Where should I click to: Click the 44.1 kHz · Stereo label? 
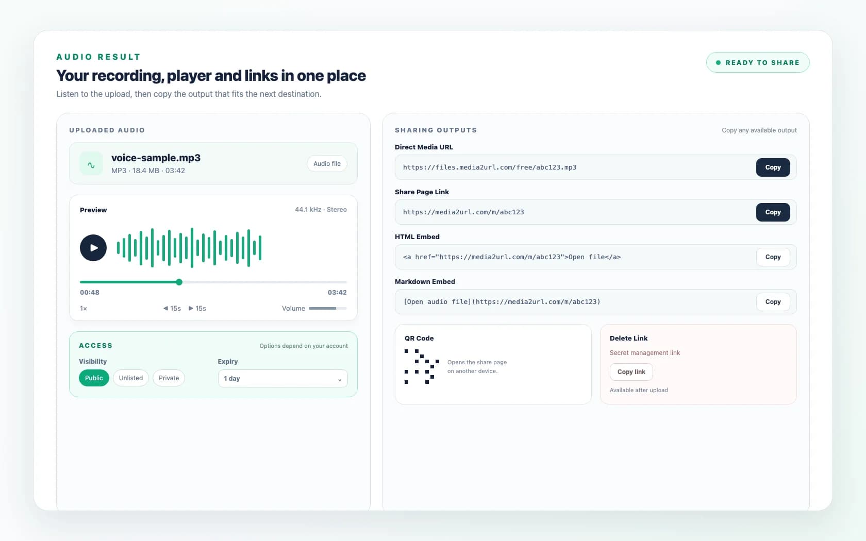[321, 210]
